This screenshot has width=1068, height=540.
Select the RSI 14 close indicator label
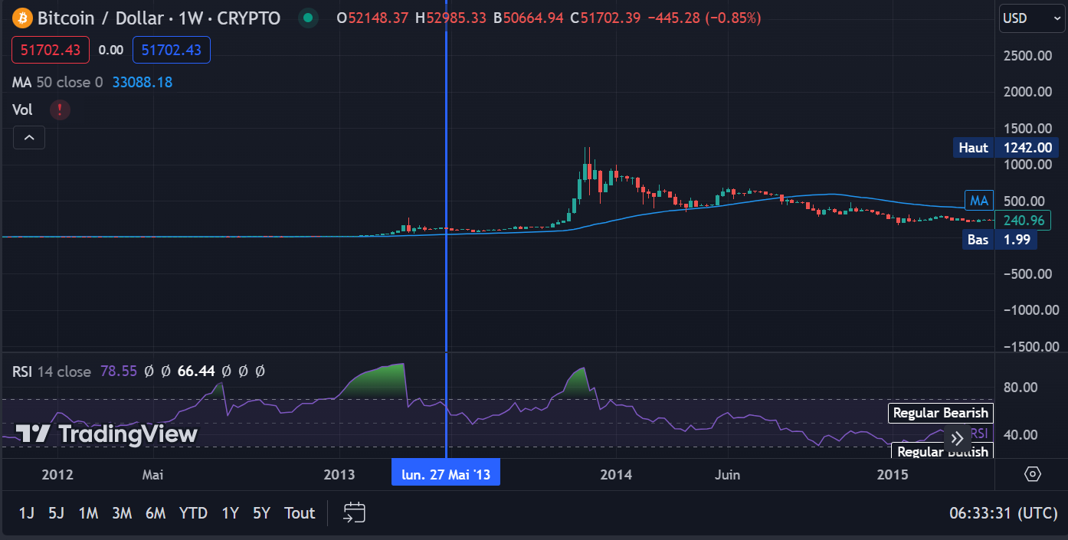(x=51, y=371)
